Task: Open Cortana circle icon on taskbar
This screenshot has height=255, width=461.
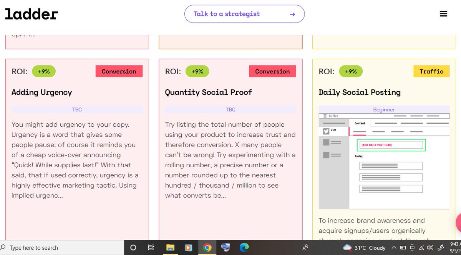Action: pos(133,248)
